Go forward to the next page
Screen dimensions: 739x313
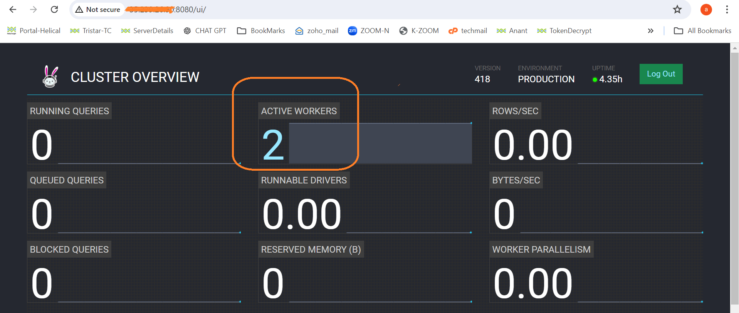pos(34,10)
